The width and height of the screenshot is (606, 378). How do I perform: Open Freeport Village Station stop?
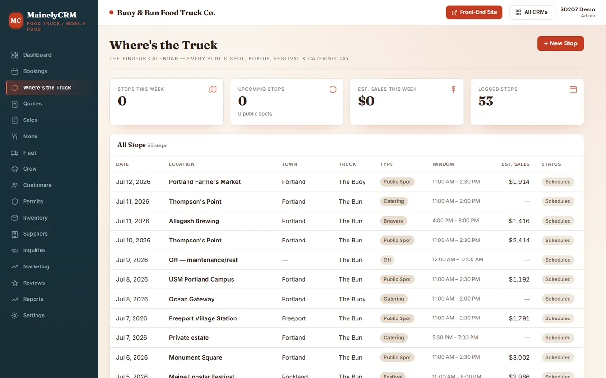point(203,318)
